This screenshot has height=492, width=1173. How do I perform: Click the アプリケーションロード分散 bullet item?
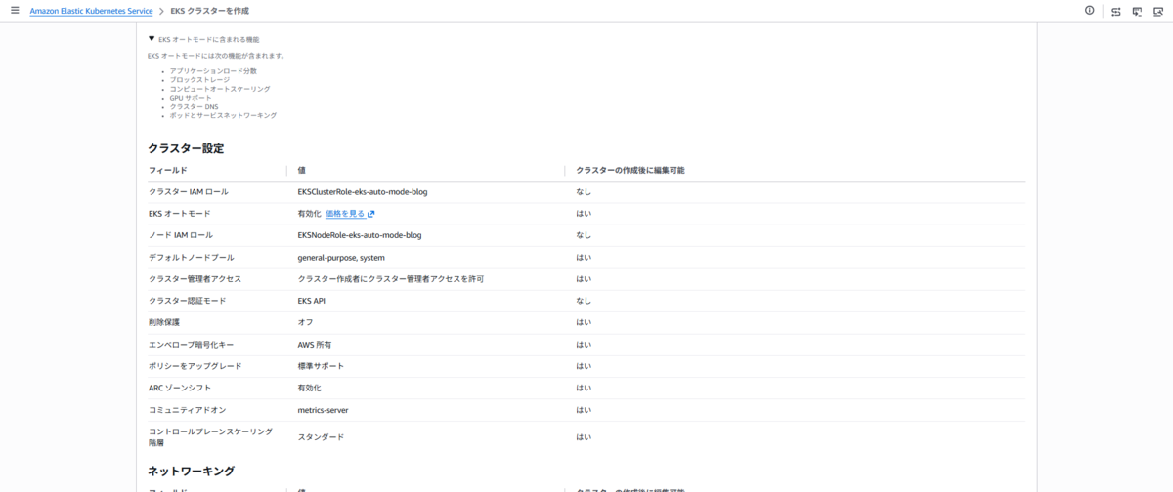[213, 71]
